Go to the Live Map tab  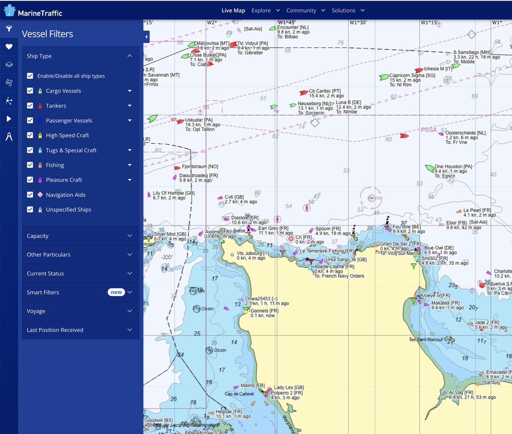pos(233,10)
